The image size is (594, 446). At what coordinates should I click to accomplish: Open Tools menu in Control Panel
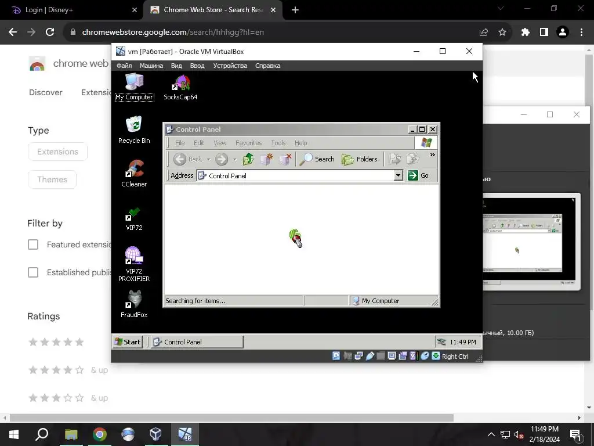coord(278,143)
